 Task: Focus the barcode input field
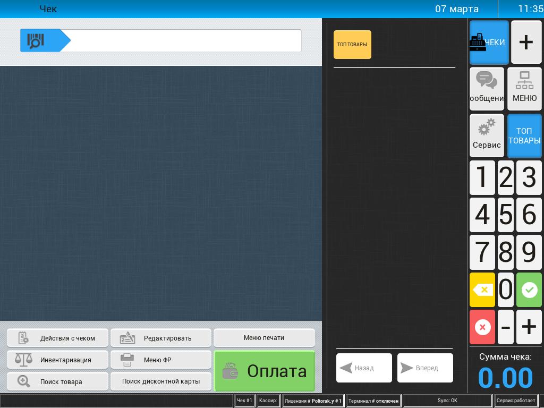[185, 40]
